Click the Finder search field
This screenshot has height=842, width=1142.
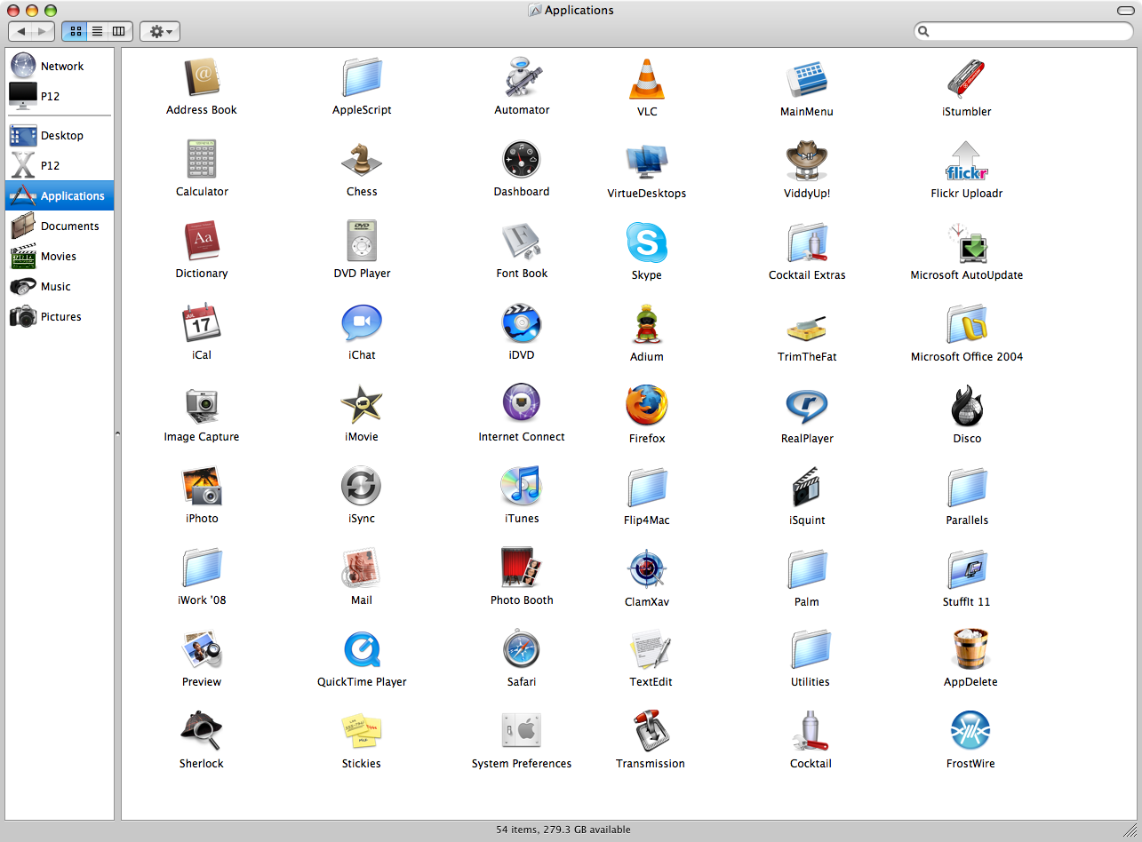1024,31
